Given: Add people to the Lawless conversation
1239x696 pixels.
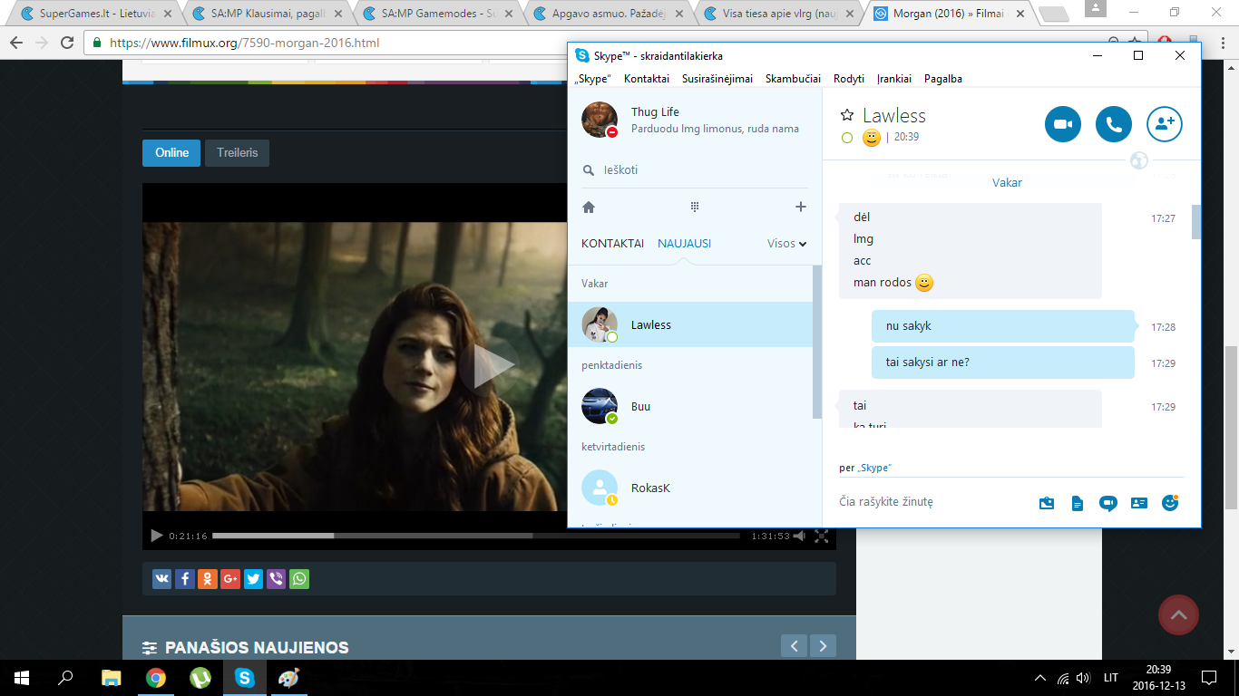Looking at the screenshot, I should [1165, 124].
